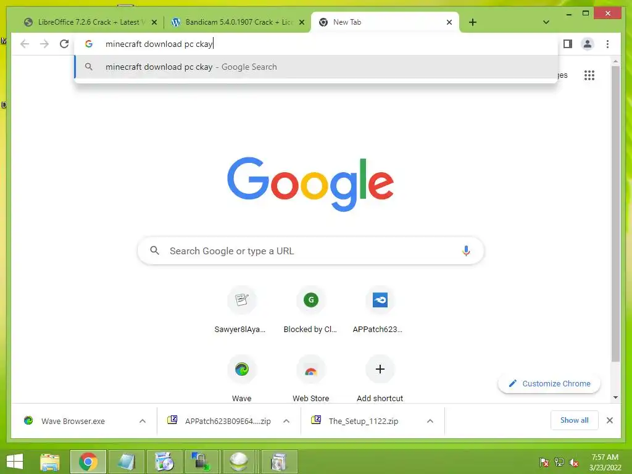Close the LibreOffice 7.2.6 Crack tab
632x474 pixels.
(x=154, y=22)
